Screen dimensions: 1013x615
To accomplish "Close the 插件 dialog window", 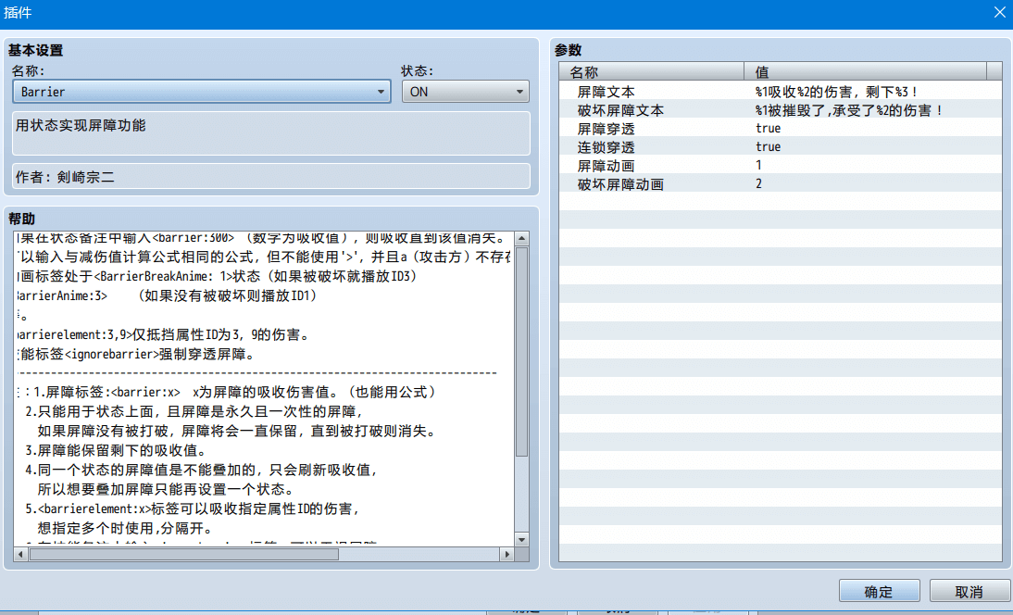I will pyautogui.click(x=999, y=13).
